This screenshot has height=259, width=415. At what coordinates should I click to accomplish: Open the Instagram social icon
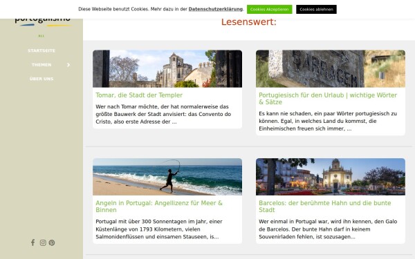43,242
